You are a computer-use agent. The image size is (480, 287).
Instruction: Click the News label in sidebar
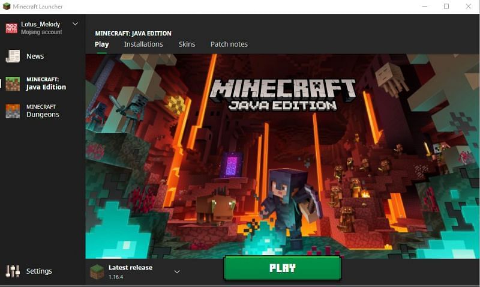coord(35,56)
